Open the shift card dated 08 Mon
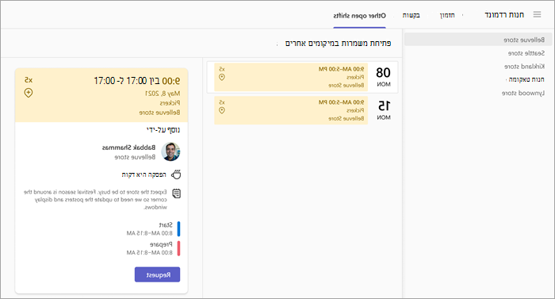The width and height of the screenshot is (555, 299). [302, 77]
